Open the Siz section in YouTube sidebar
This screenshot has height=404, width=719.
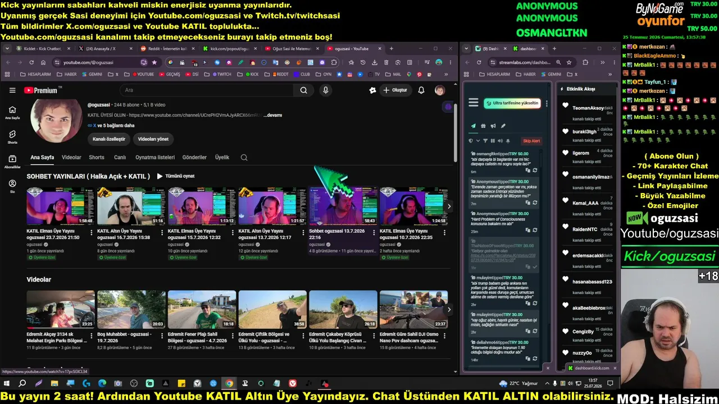tap(12, 186)
